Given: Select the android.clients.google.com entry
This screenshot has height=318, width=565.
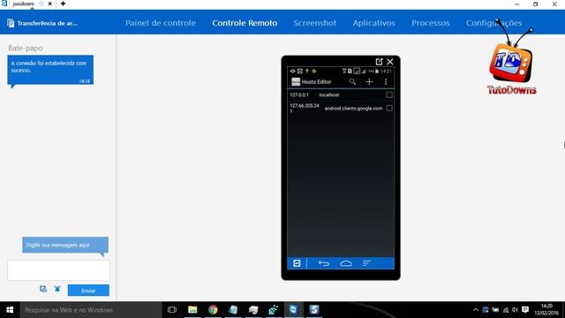Looking at the screenshot, I should pos(353,108).
